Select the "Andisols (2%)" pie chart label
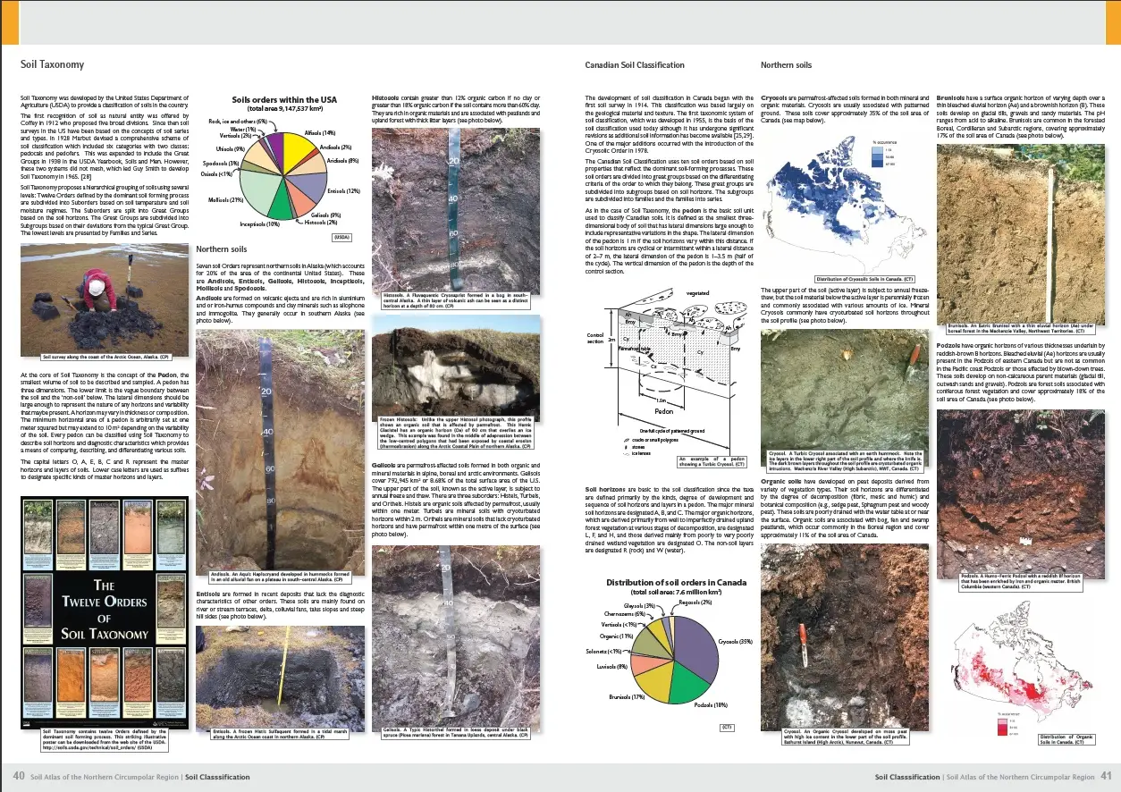 point(334,147)
